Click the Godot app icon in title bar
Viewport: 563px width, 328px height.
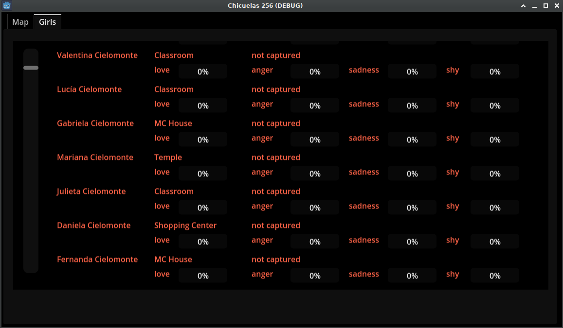(7, 5)
